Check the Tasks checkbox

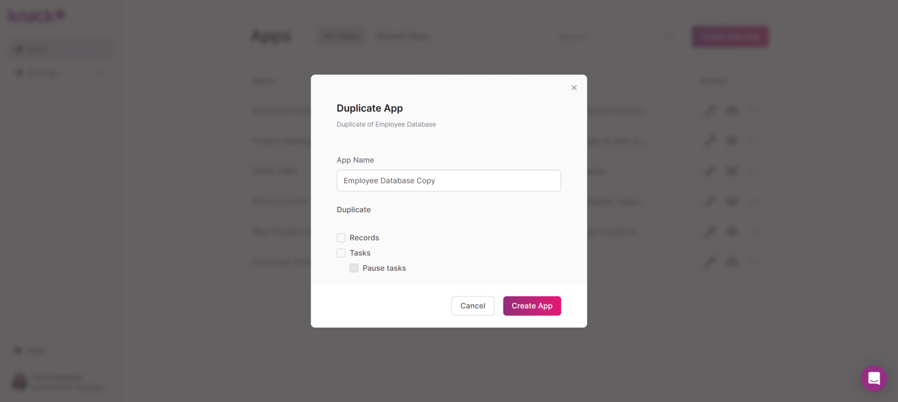click(x=341, y=253)
